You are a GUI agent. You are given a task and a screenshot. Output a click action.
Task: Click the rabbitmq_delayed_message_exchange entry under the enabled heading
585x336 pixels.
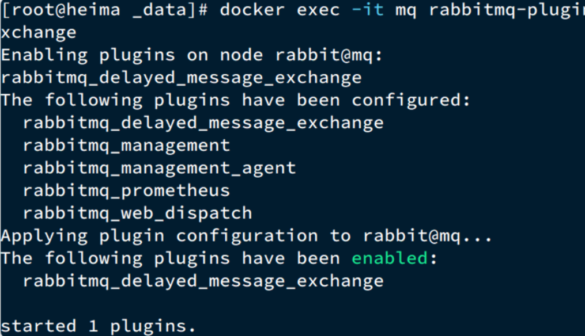point(203,281)
